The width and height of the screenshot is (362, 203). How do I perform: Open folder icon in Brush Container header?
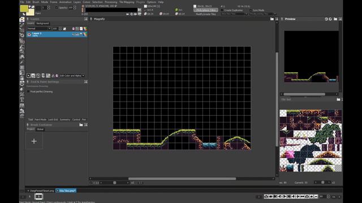tap(81, 125)
